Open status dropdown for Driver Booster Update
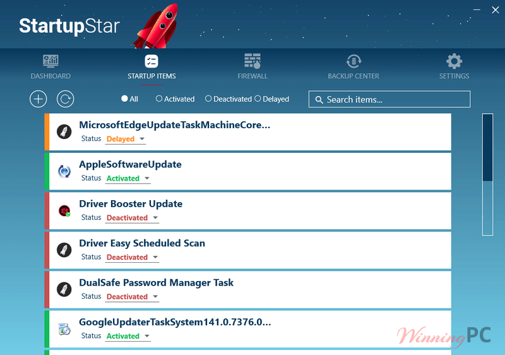This screenshot has height=355, width=505. (x=132, y=218)
